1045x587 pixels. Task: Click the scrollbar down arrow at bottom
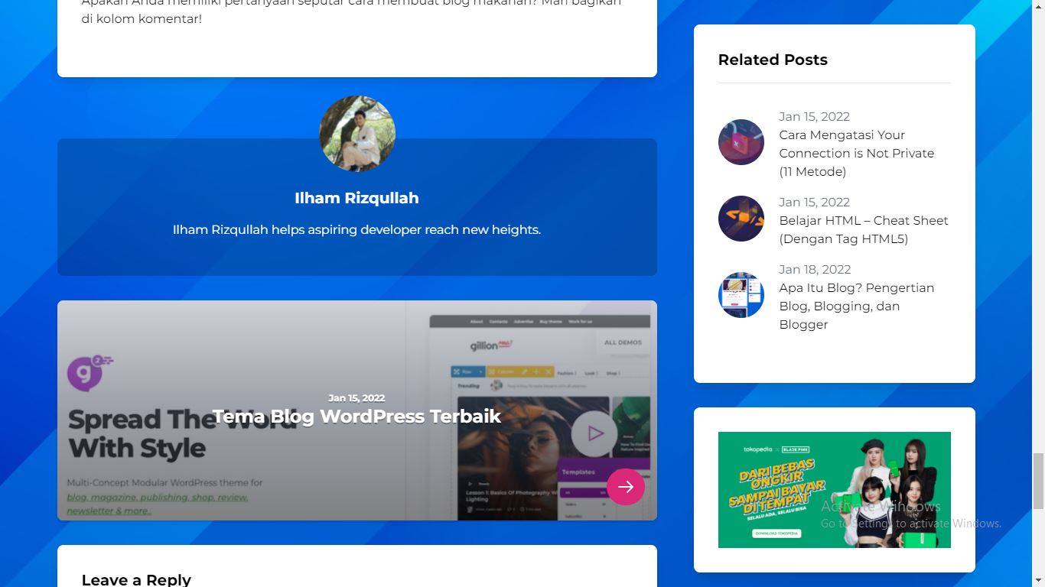(1038, 580)
